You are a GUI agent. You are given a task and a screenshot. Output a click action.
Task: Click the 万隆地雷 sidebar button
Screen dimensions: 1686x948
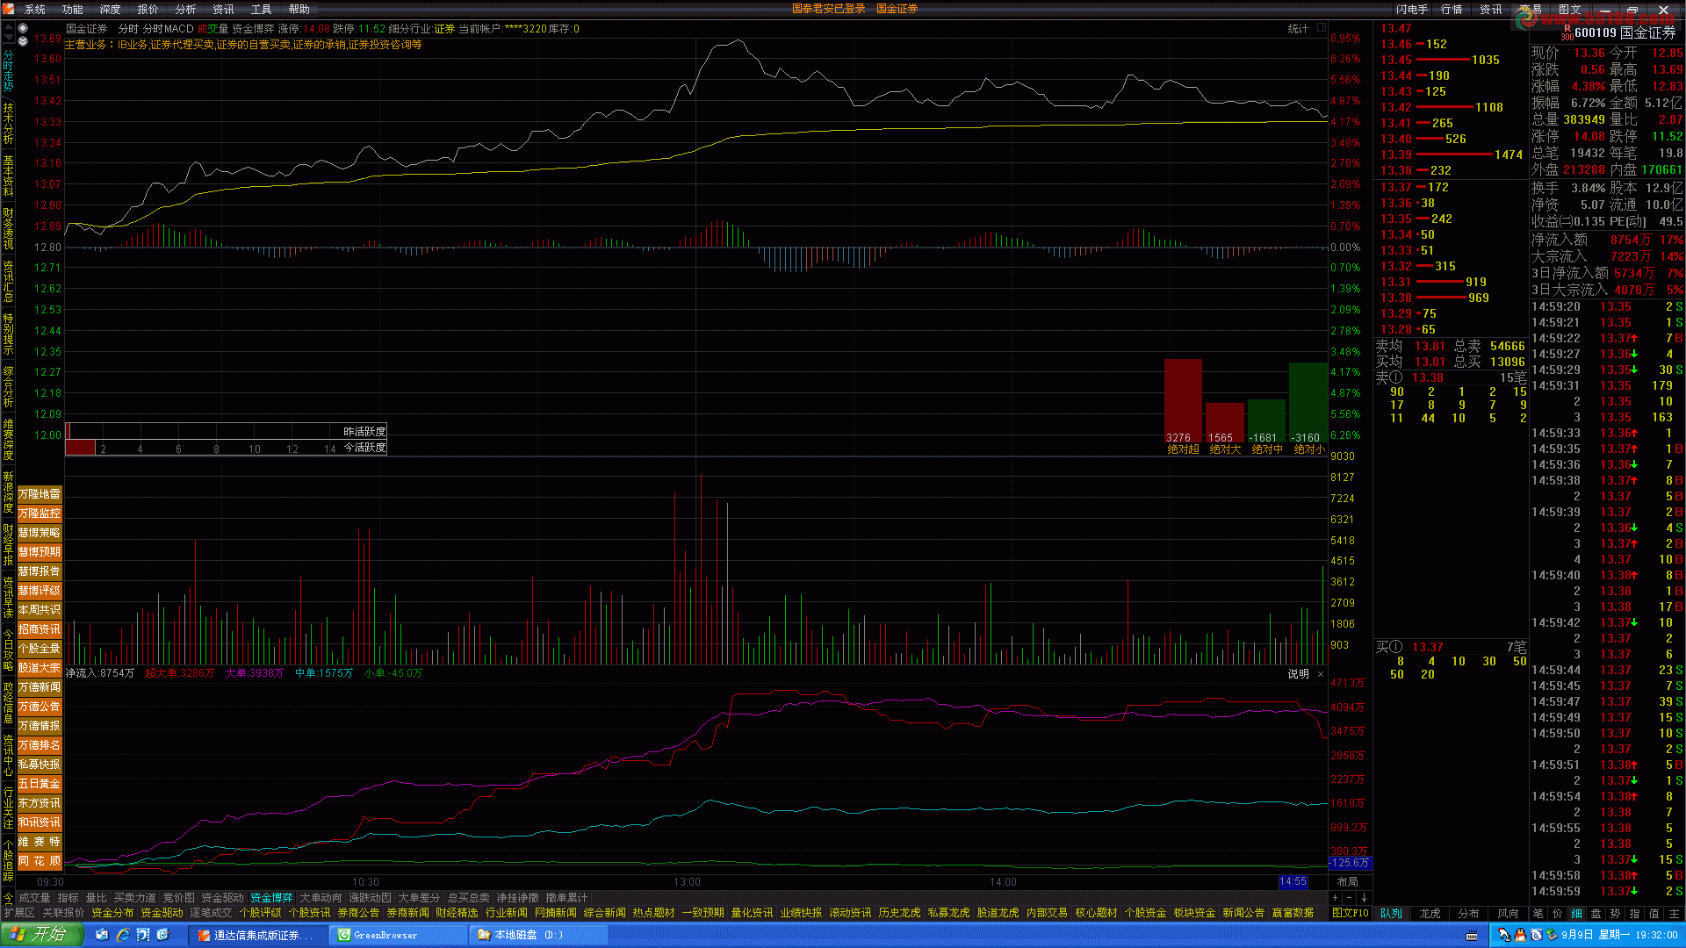40,494
